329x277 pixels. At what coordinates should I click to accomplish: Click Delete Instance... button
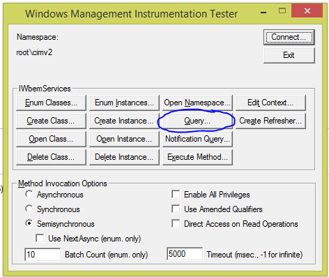(124, 157)
